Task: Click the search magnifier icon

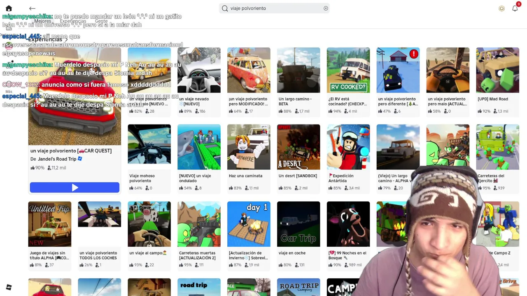Action: [225, 8]
